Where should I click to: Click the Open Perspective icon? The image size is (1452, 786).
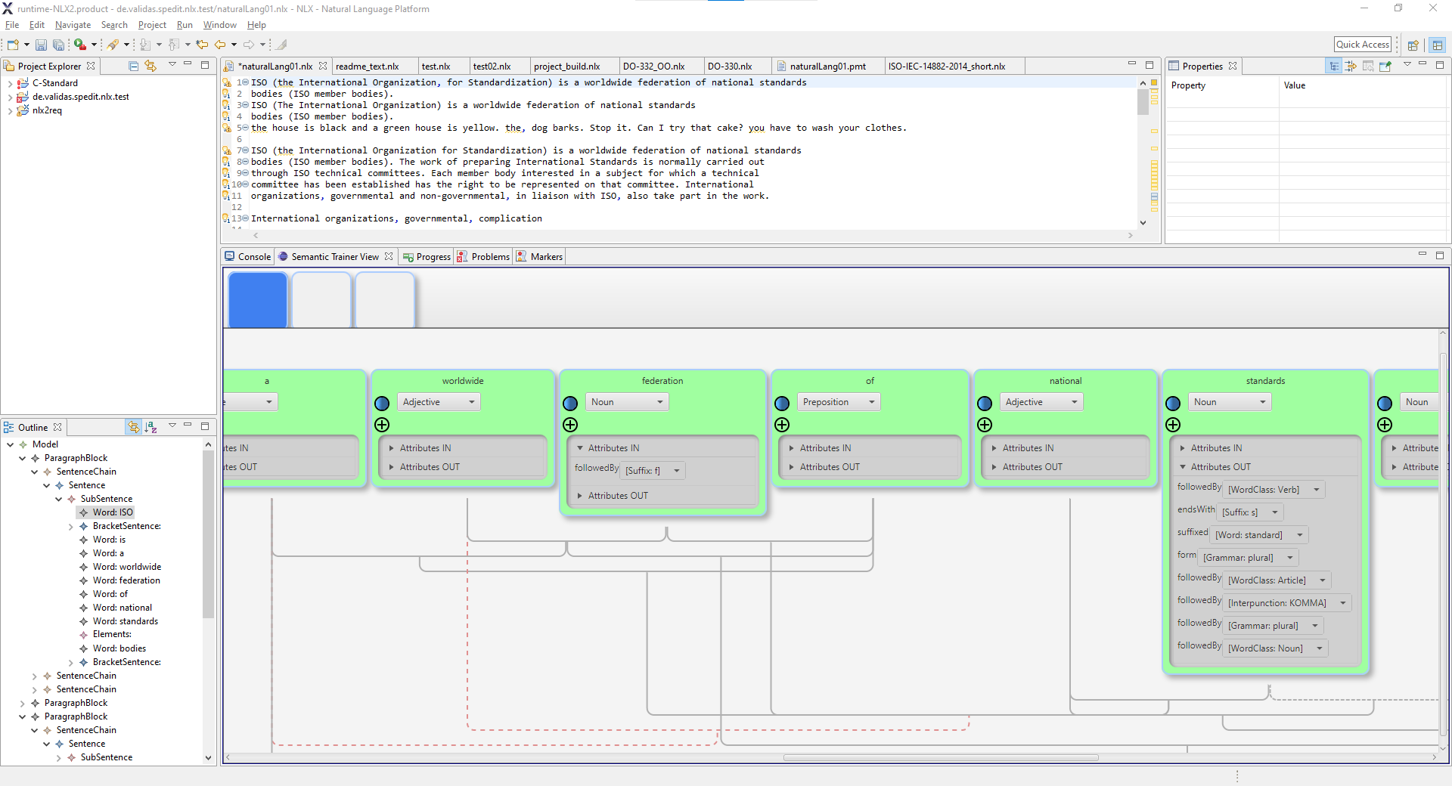click(x=1412, y=45)
